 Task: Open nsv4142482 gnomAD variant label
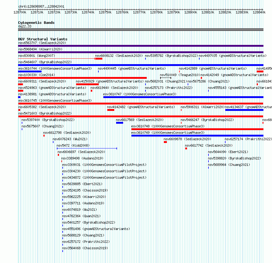(x=141, y=107)
